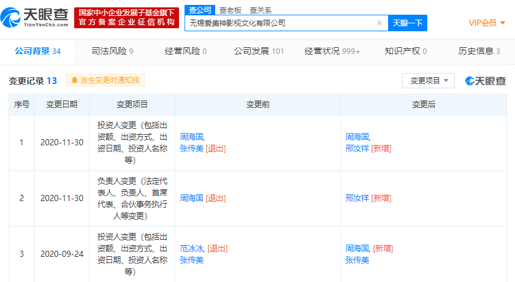Image resolution: width=515 pixels, height=282 pixels.
Task: Click the bell icon for change notifications
Action: [75, 80]
